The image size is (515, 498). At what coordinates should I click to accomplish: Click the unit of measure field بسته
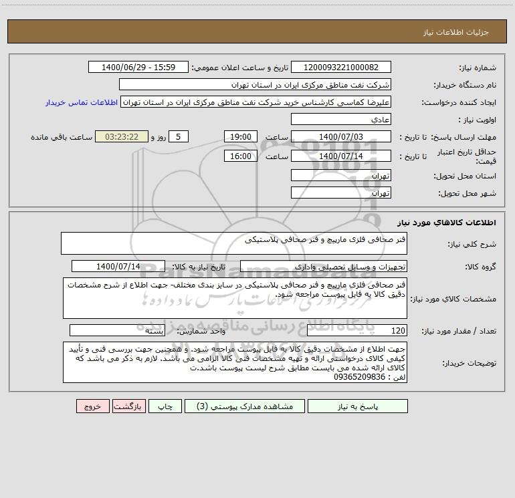(x=117, y=331)
